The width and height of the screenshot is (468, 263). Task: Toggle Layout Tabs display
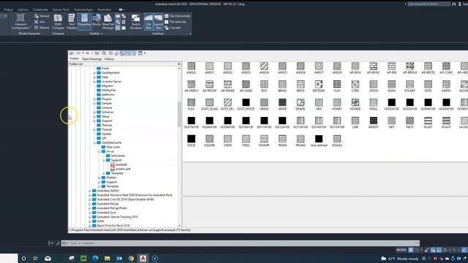pyautogui.click(x=158, y=21)
